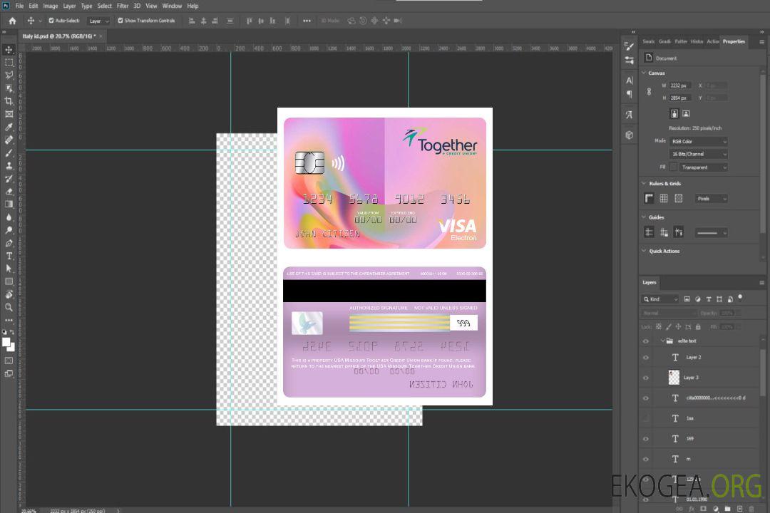Pick the Eyedropper tool
The height and width of the screenshot is (513, 770).
click(x=9, y=127)
